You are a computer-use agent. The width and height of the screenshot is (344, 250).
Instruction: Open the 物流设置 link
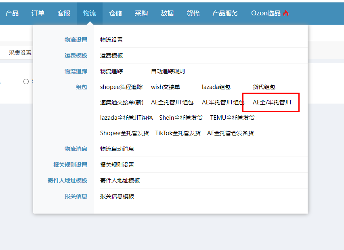click(111, 40)
